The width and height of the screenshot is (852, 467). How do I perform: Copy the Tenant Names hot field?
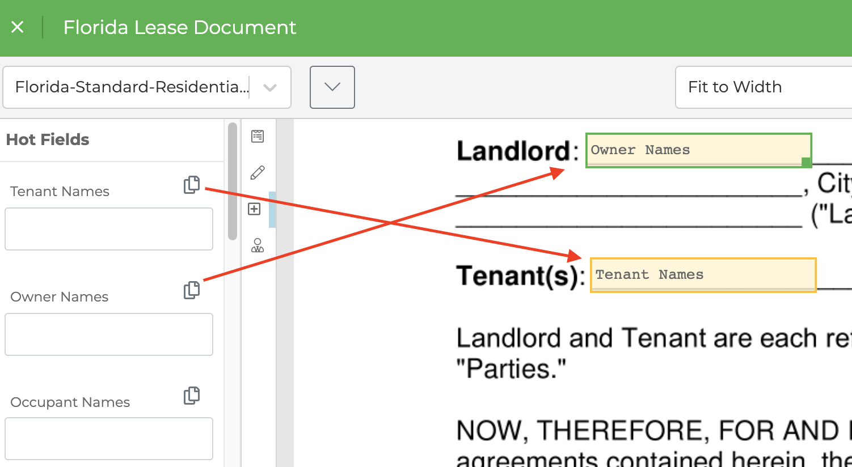192,184
